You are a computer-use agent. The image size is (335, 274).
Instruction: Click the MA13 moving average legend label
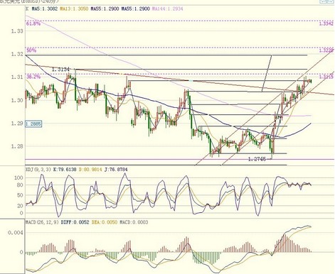tap(74, 9)
